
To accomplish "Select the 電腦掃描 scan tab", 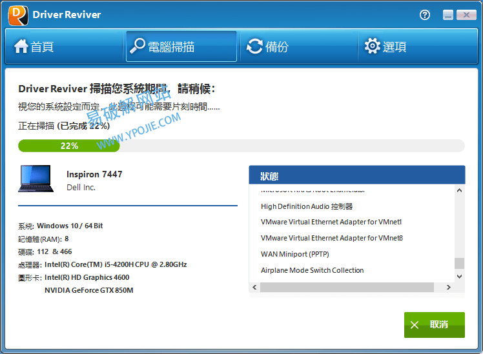I will (181, 46).
